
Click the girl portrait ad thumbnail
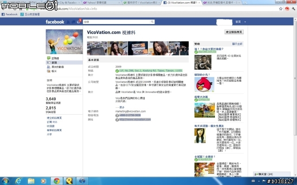(x=200, y=136)
